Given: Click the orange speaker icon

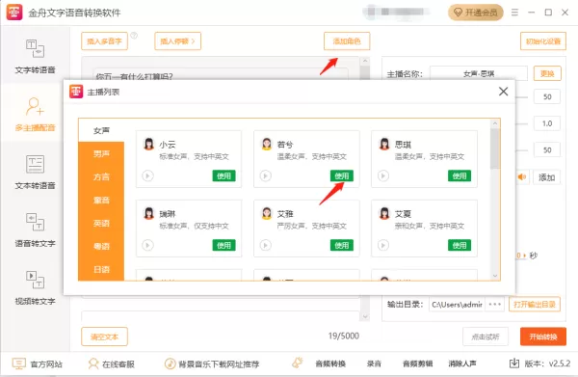Looking at the screenshot, I should click(522, 177).
